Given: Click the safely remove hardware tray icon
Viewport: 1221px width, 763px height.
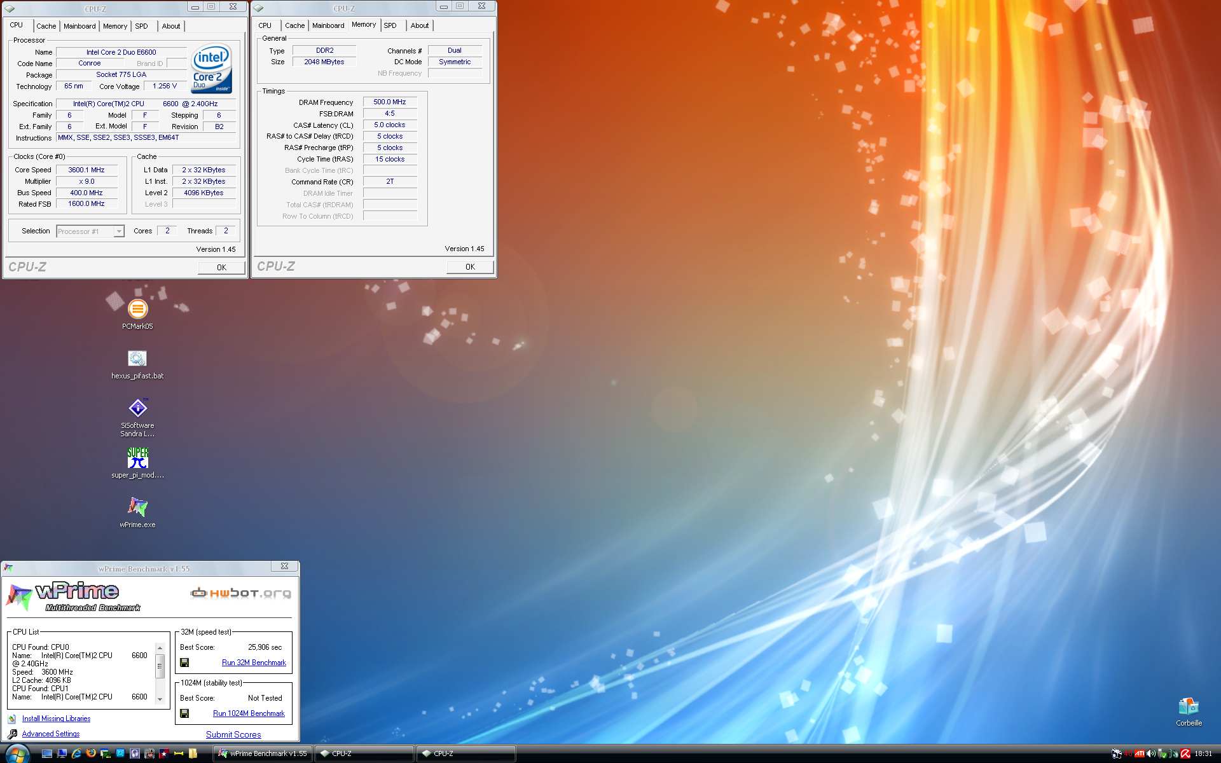Looking at the screenshot, I should [1162, 753].
